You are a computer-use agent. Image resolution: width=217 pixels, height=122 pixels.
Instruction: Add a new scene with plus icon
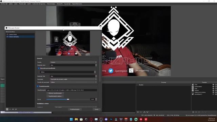click(138, 112)
